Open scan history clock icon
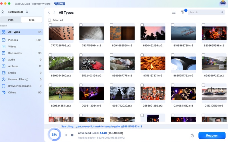The width and height of the screenshot is (228, 142). (192, 135)
